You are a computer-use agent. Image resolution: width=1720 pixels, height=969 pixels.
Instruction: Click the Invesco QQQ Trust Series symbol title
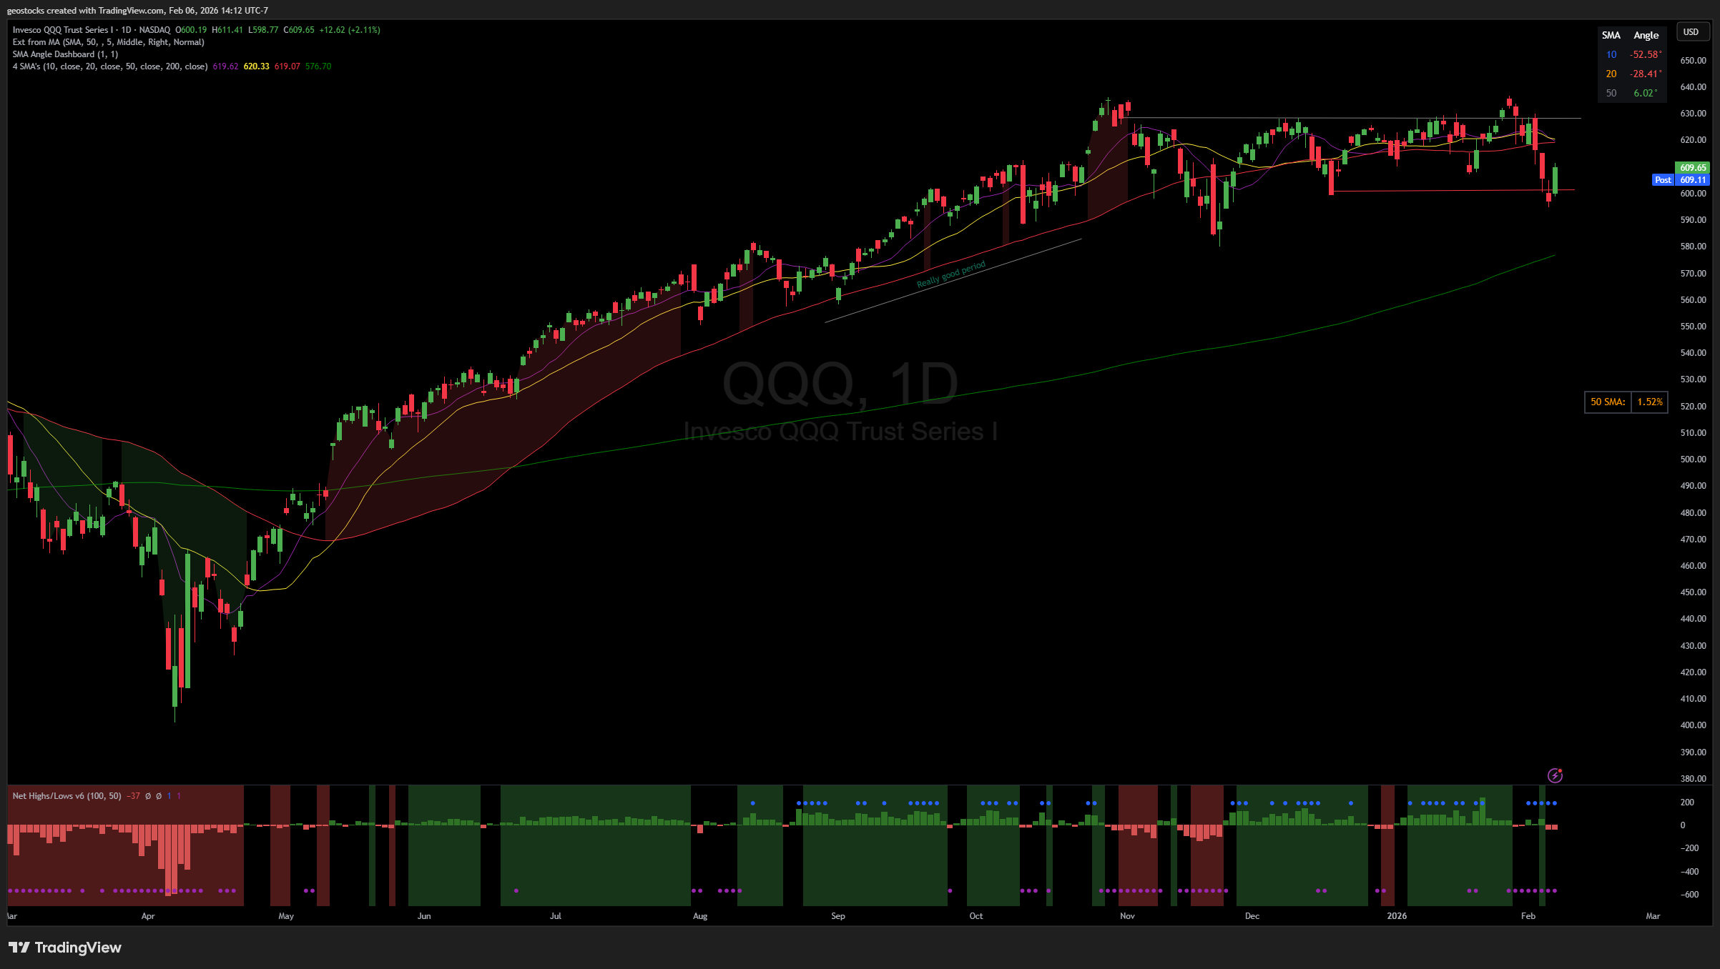(x=63, y=30)
